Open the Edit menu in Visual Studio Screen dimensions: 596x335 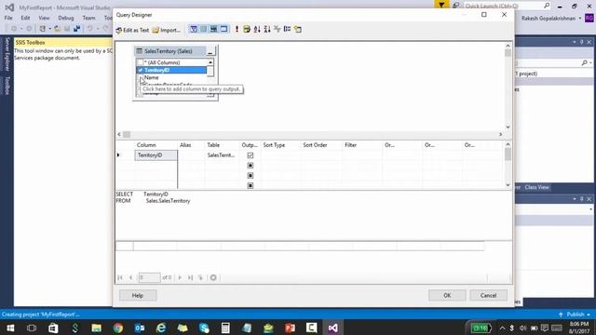(25, 18)
